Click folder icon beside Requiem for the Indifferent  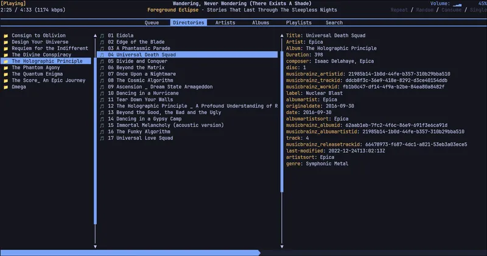(5, 49)
